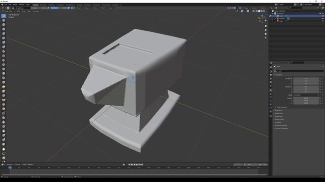The height and width of the screenshot is (182, 325).
Task: Select the Draw sculpt brush
Action: click(x=4, y=16)
